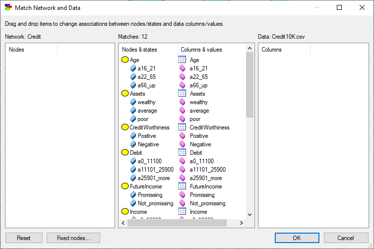Click the yellow Income node icon
The height and width of the screenshot is (249, 374).
pyautogui.click(x=125, y=211)
